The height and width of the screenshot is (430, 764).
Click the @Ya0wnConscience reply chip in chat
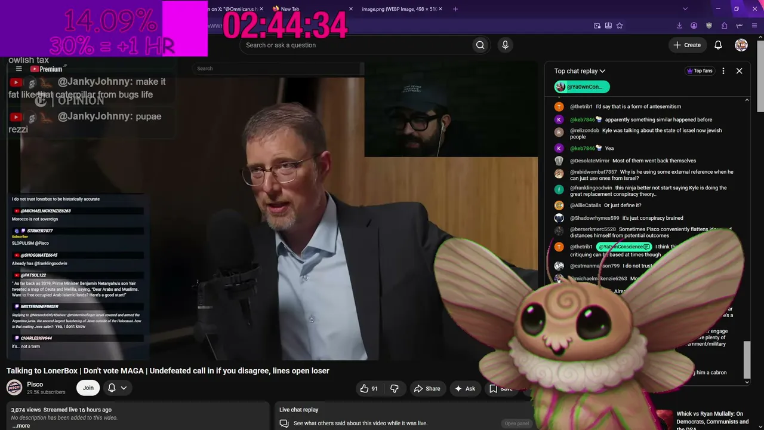(x=624, y=247)
